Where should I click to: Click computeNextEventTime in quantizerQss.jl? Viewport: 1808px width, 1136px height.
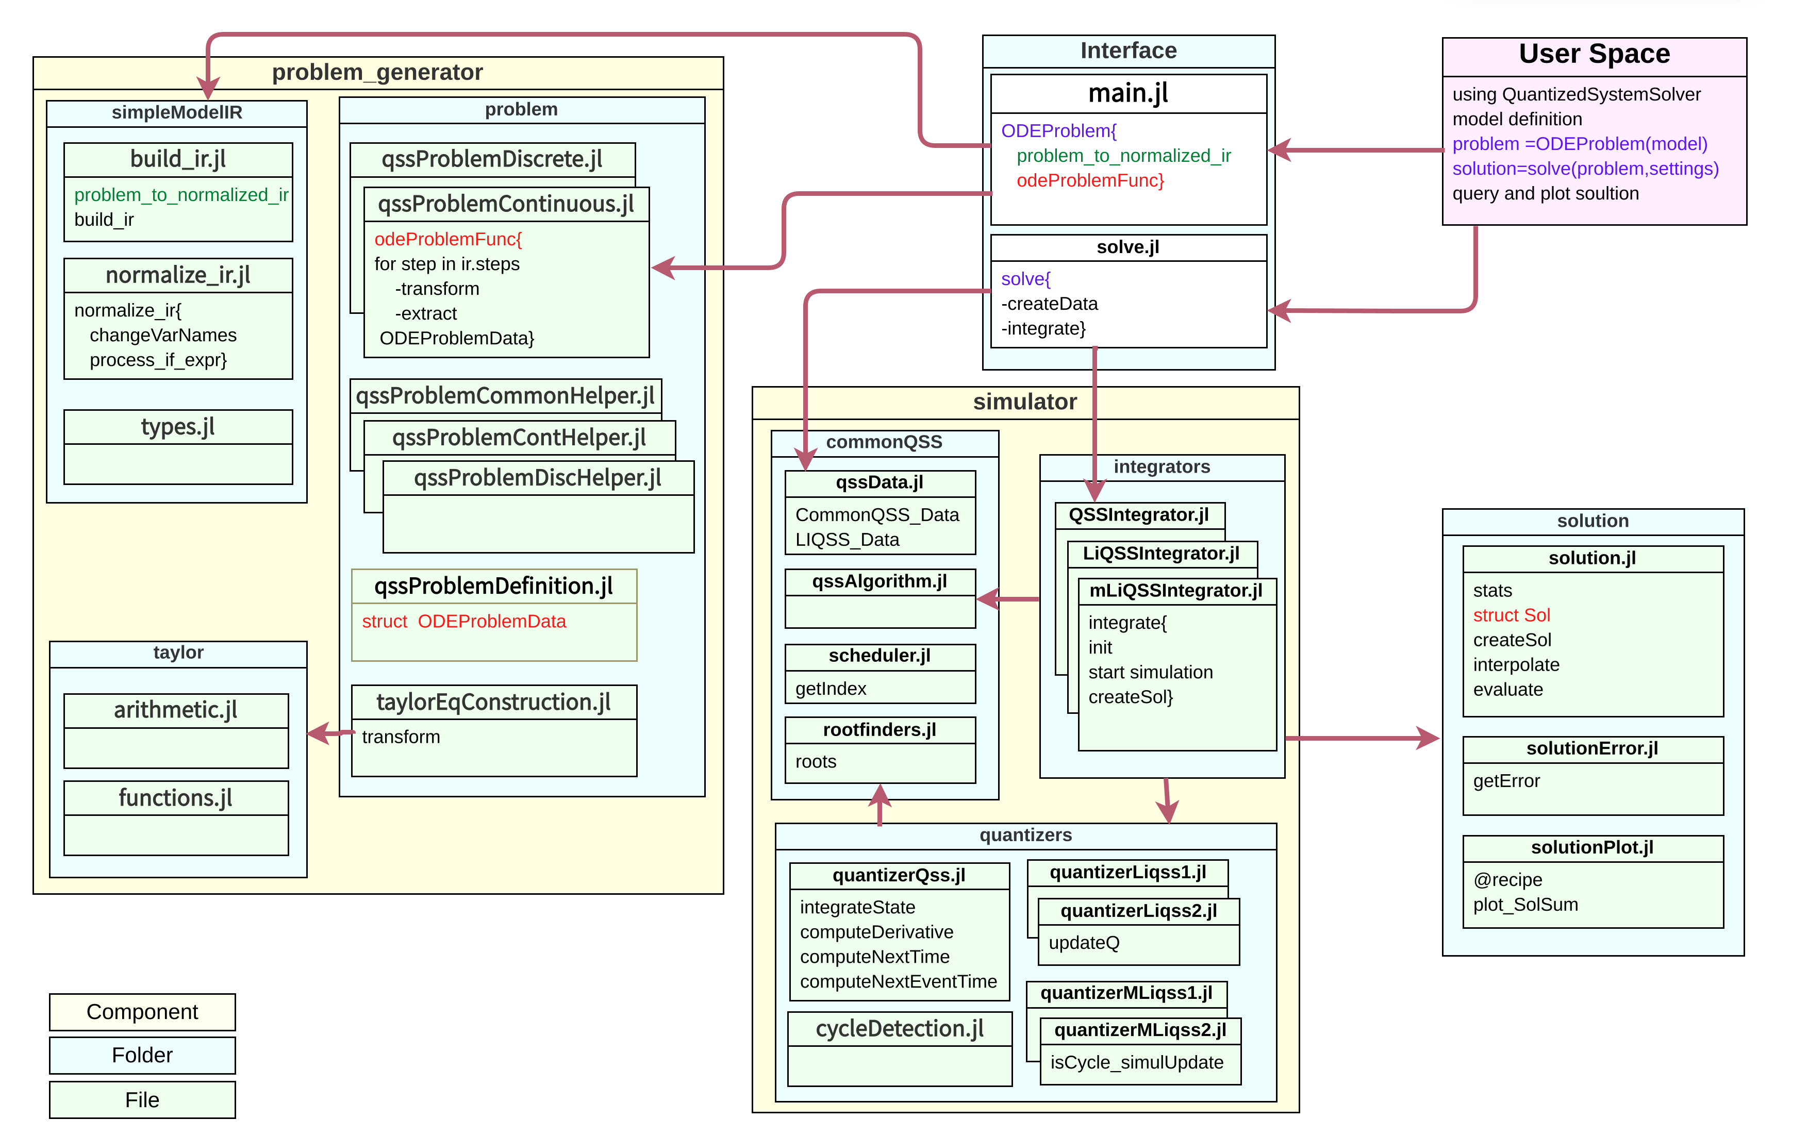(898, 981)
